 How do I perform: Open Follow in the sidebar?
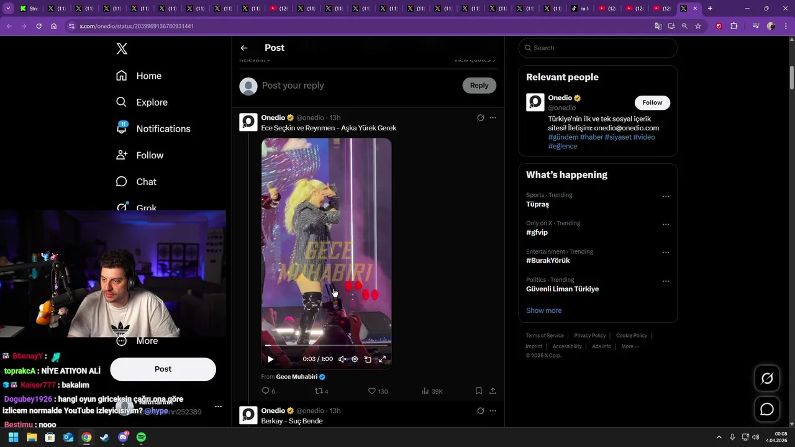pos(140,155)
